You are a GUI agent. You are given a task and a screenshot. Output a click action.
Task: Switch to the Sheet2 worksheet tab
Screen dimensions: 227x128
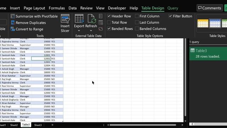coord(14,125)
